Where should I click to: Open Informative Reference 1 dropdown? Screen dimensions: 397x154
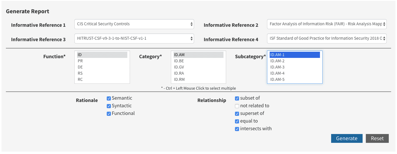click(x=134, y=24)
